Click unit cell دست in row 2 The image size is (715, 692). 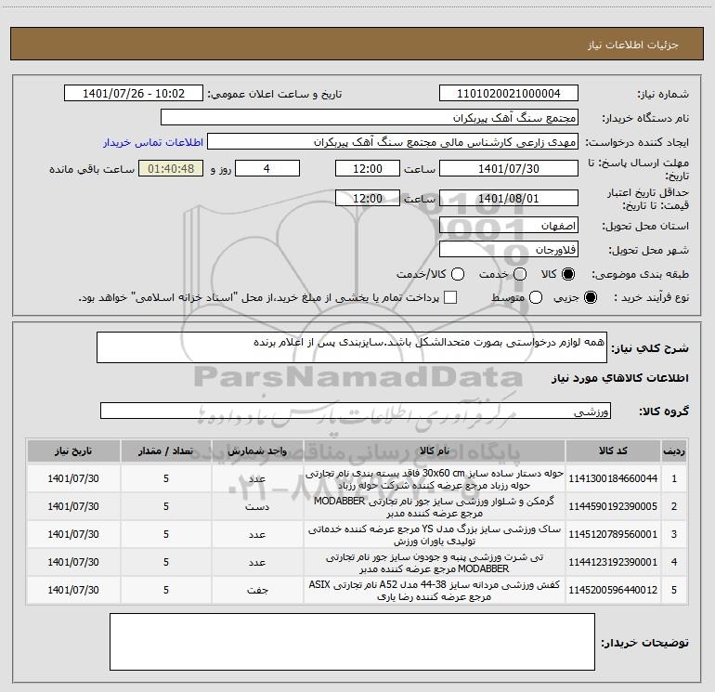[x=257, y=507]
